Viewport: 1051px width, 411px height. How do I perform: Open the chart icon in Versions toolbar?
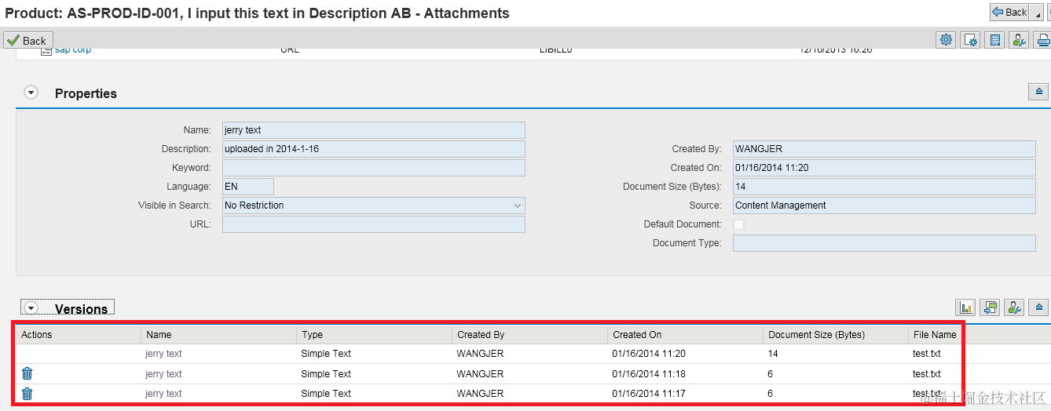(965, 307)
